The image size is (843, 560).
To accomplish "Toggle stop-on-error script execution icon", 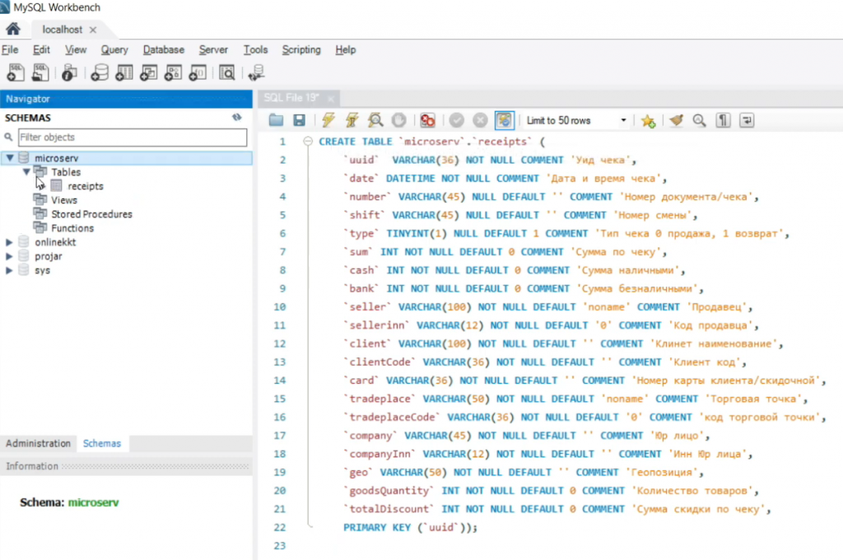I will (x=427, y=120).
